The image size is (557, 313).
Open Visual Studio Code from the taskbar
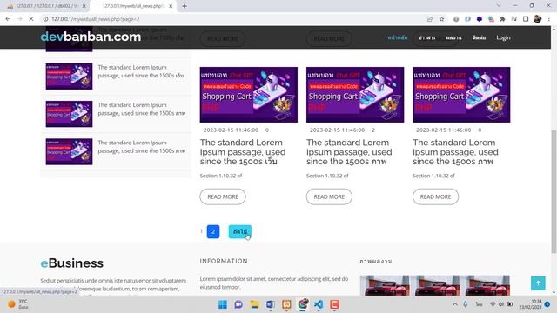click(319, 304)
